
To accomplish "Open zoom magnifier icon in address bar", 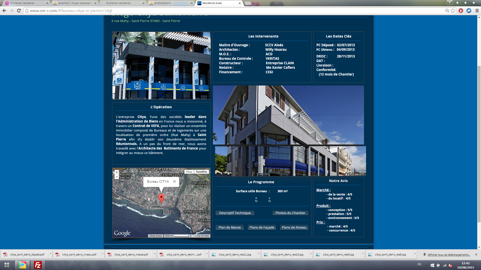I will pyautogui.click(x=447, y=10).
